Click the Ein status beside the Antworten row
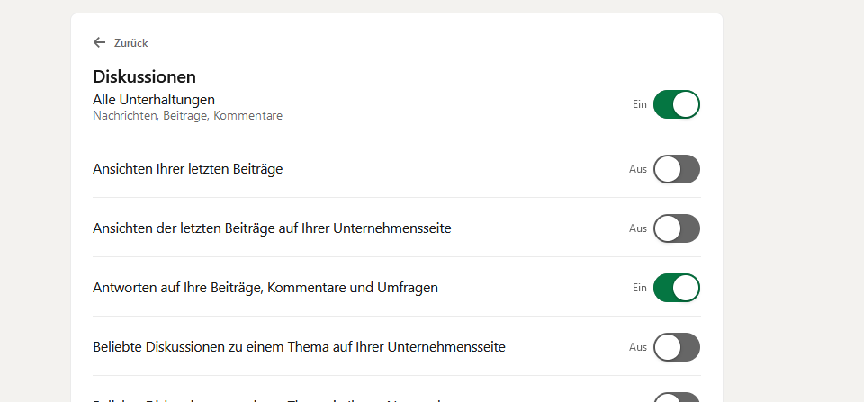The width and height of the screenshot is (864, 402). (639, 288)
